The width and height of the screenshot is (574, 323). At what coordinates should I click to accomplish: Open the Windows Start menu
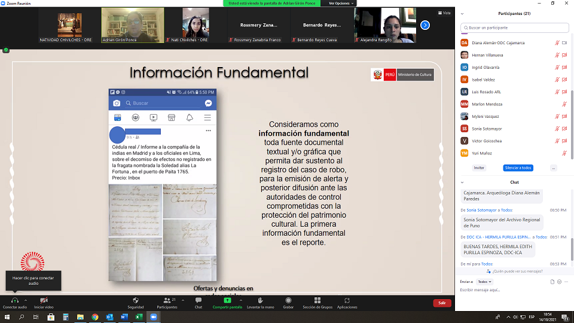pyautogui.click(x=7, y=317)
